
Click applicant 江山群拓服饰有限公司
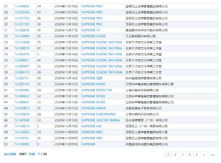140,36
